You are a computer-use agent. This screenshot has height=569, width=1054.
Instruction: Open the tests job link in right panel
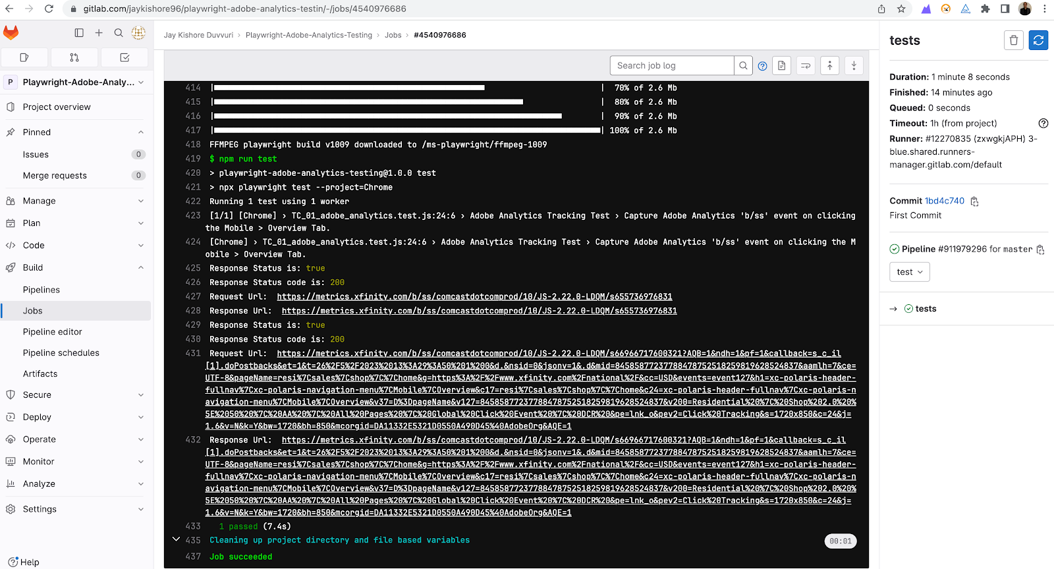[926, 309]
